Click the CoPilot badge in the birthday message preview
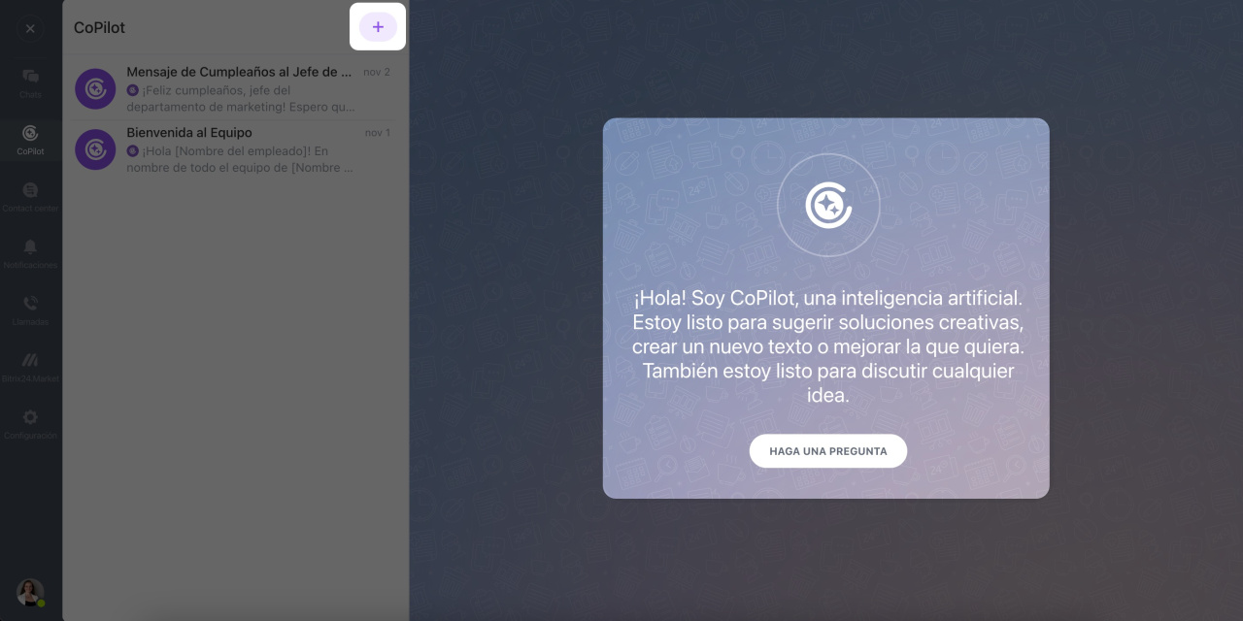Image resolution: width=1243 pixels, height=621 pixels. click(x=133, y=91)
